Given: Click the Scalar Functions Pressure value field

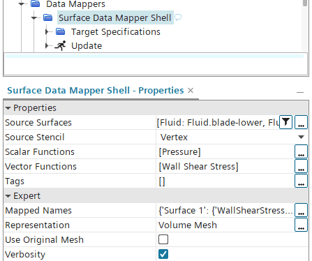Looking at the screenshot, I should coord(225,151).
